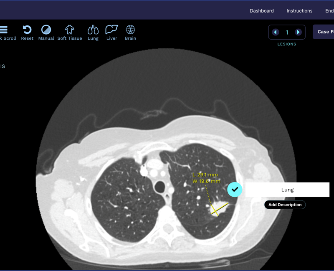The image size is (334, 271).
Task: Open the Instructions page
Action: click(299, 11)
